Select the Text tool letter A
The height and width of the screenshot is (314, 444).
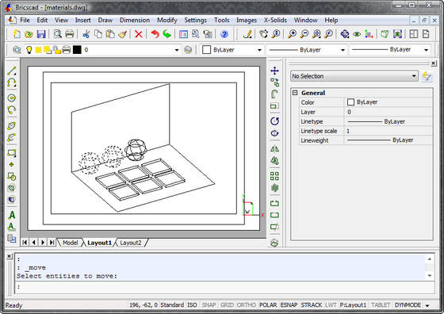[12, 215]
